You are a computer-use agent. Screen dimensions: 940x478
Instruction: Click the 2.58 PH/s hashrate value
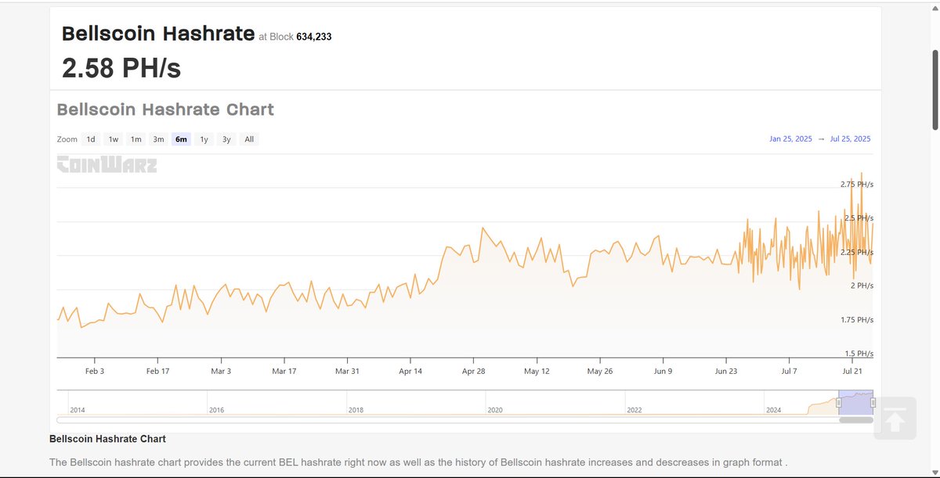(x=121, y=68)
